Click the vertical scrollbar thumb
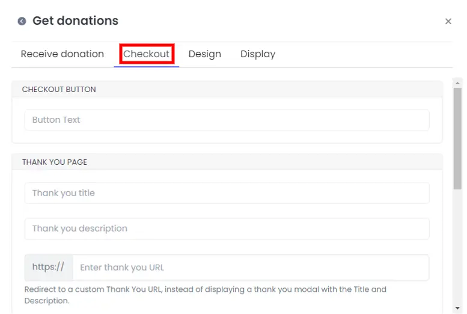Screen dimensions: 467x314 [457, 138]
